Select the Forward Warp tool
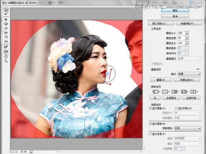This screenshot has height=154, width=206. point(6,10)
